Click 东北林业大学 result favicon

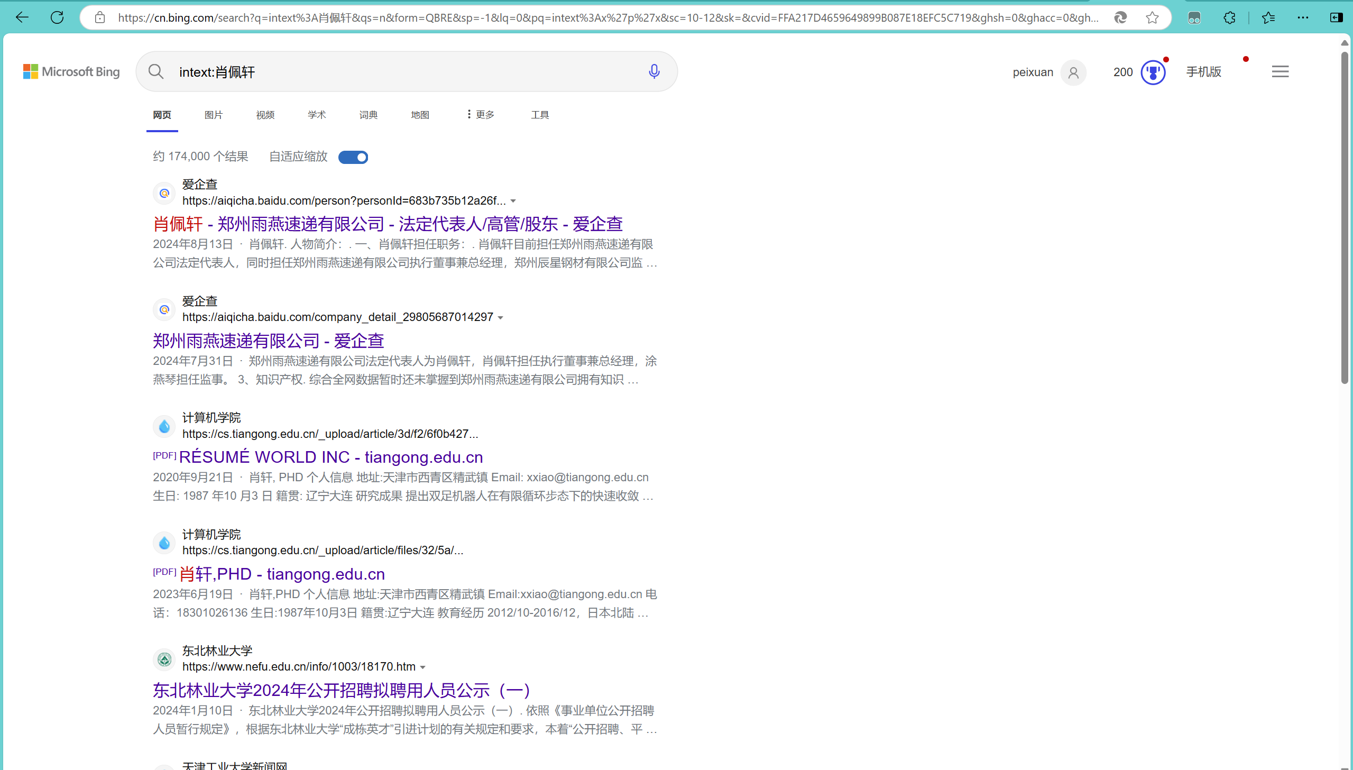click(164, 659)
